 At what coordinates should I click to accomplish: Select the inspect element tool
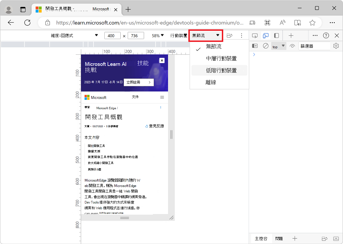tap(255, 35)
